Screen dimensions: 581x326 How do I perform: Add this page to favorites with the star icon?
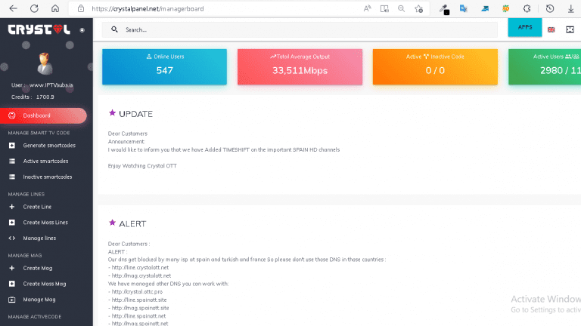(x=418, y=8)
